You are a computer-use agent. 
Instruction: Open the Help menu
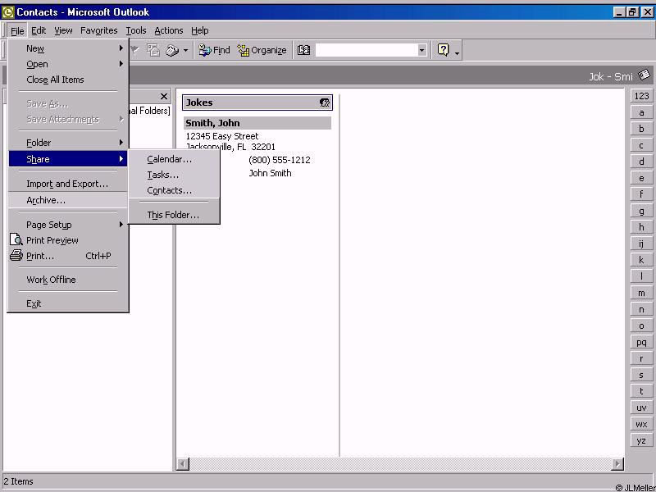pos(199,30)
